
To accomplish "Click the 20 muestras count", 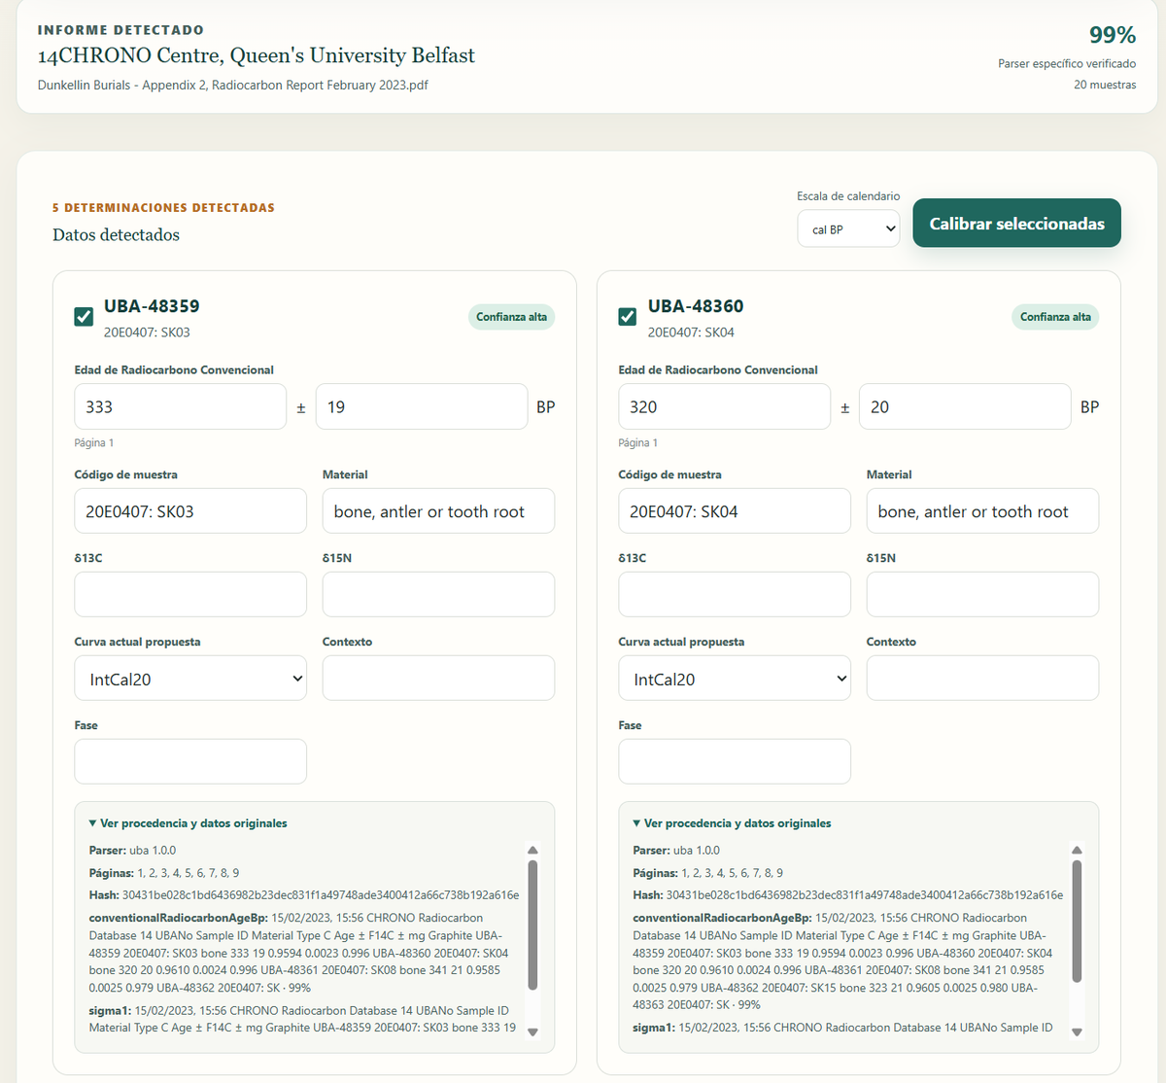I will point(1105,85).
